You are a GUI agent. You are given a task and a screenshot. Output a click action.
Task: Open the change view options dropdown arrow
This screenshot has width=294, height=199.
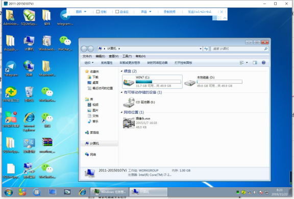(247, 63)
